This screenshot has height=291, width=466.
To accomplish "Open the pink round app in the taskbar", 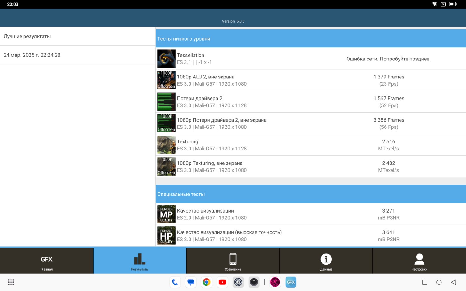I will point(275,282).
